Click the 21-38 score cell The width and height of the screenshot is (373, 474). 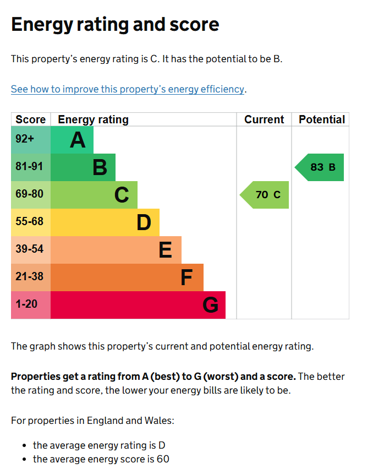pos(31,277)
